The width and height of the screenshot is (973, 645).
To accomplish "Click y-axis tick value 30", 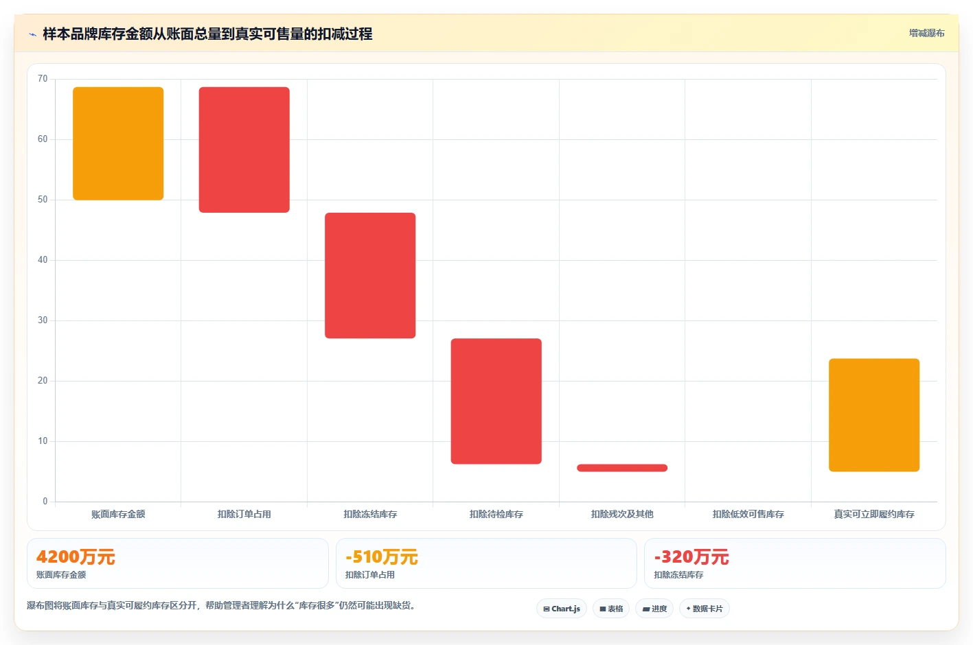I will (43, 320).
